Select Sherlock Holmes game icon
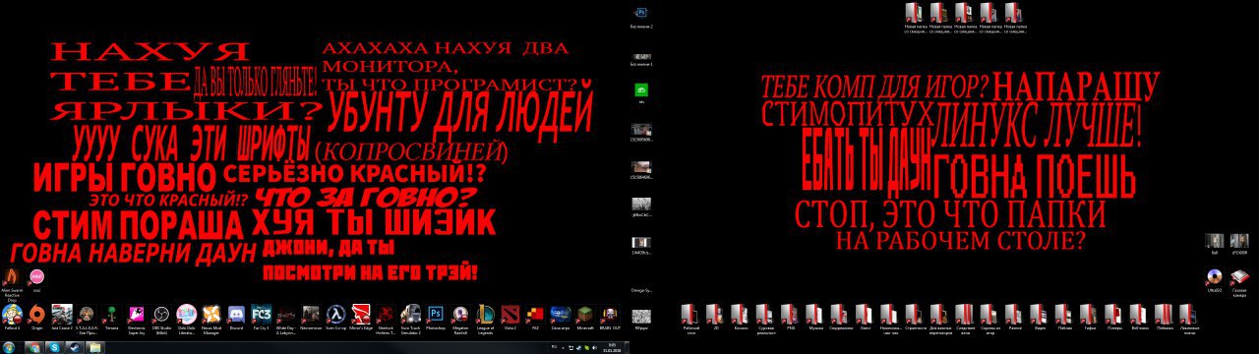The image size is (1259, 354). (x=386, y=319)
